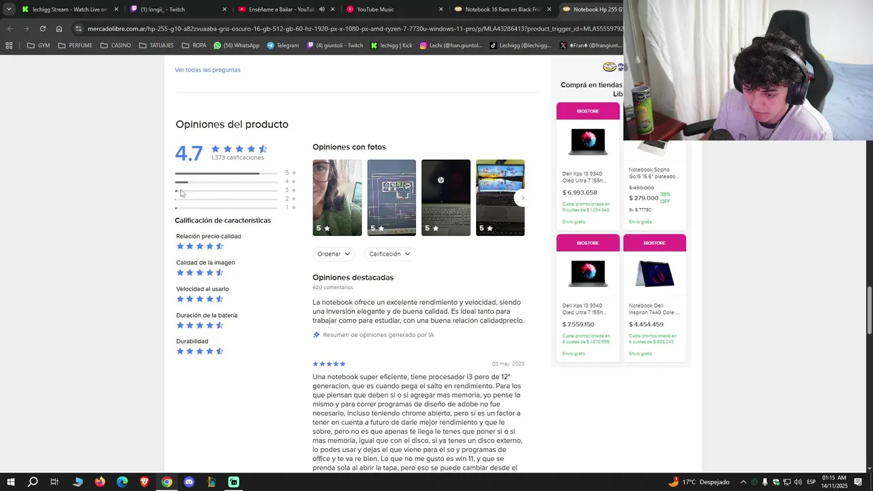This screenshot has height=491, width=873.
Task: Open the Lechi Instagram bookmark
Action: [451, 46]
